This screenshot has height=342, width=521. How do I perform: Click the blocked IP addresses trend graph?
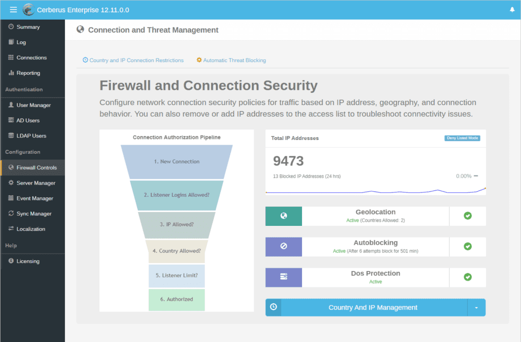tap(375, 190)
